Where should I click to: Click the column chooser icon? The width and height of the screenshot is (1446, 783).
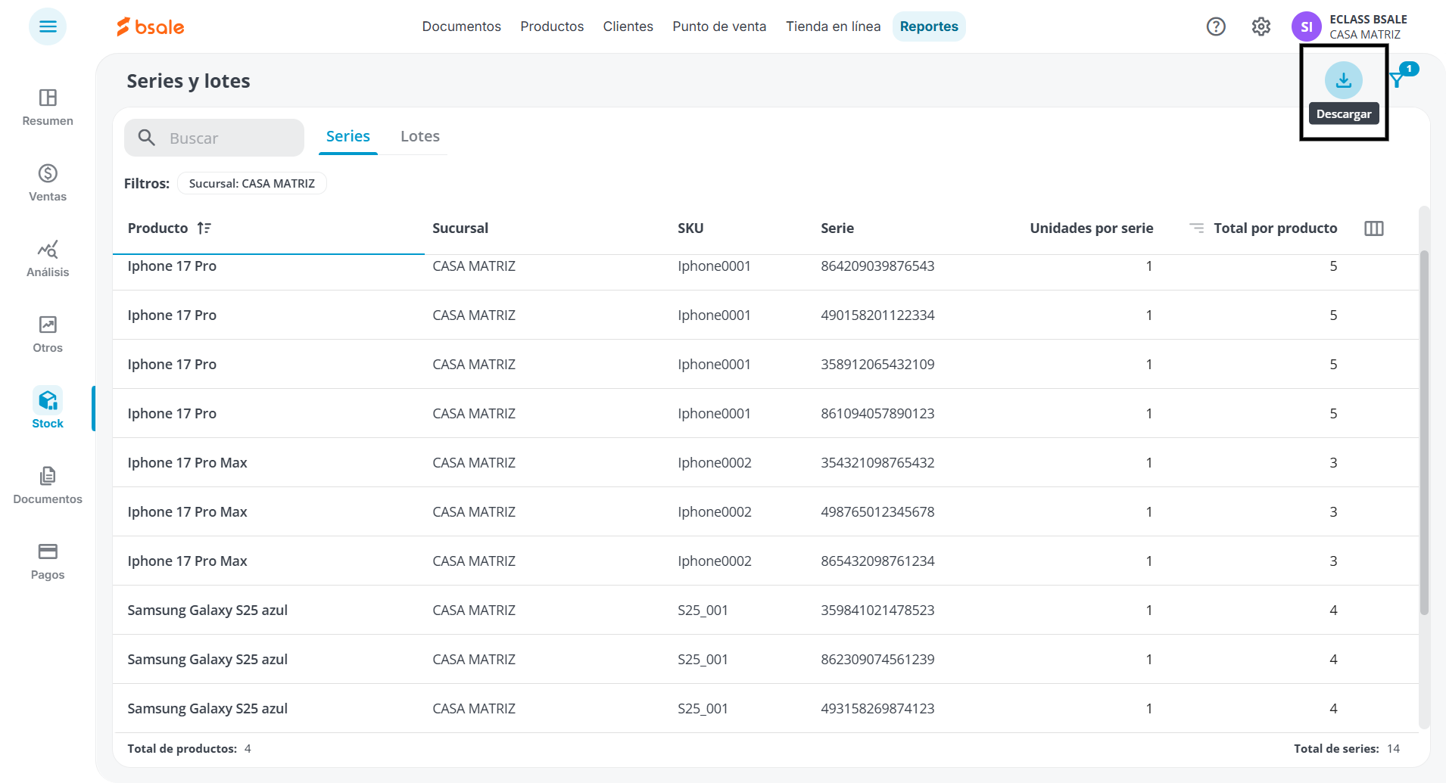click(x=1374, y=228)
